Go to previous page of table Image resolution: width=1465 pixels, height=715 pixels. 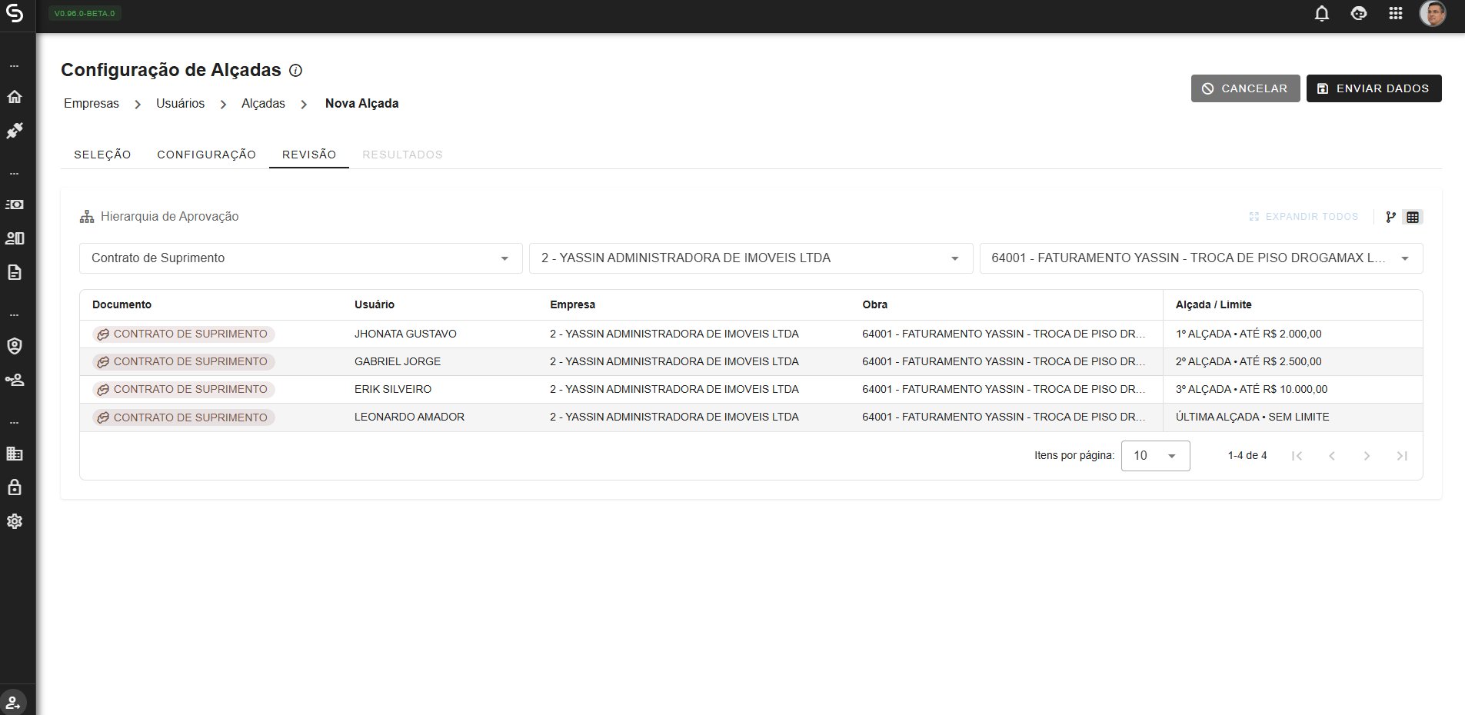(1332, 456)
